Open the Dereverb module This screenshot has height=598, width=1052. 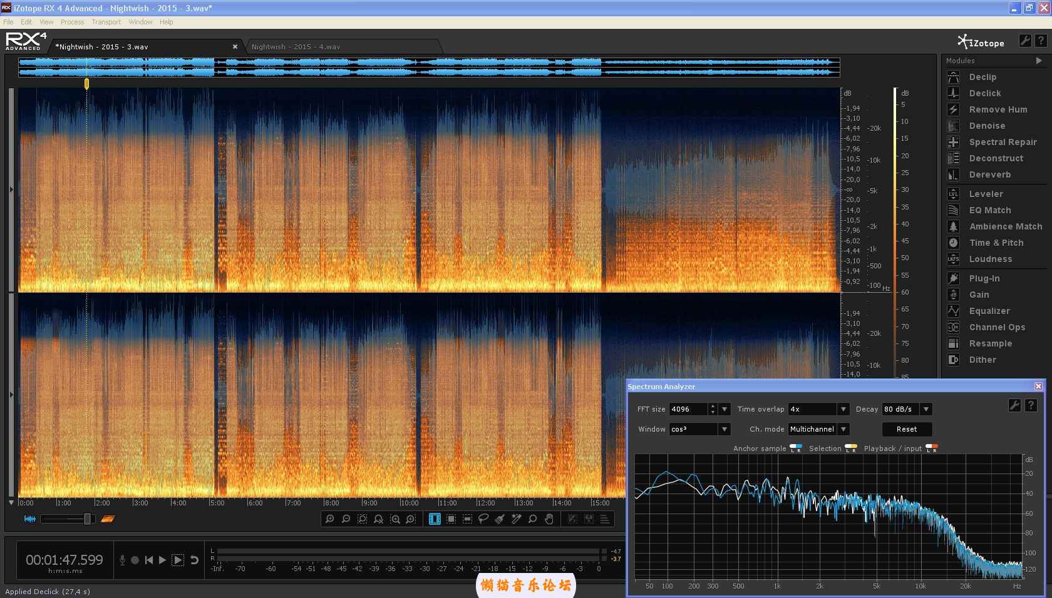coord(989,175)
